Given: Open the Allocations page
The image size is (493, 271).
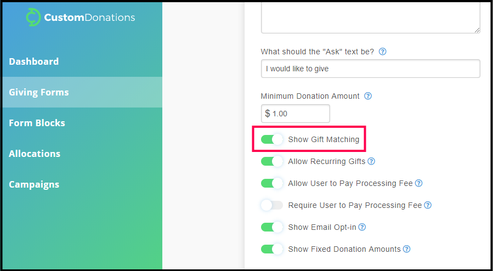Looking at the screenshot, I should (35, 154).
